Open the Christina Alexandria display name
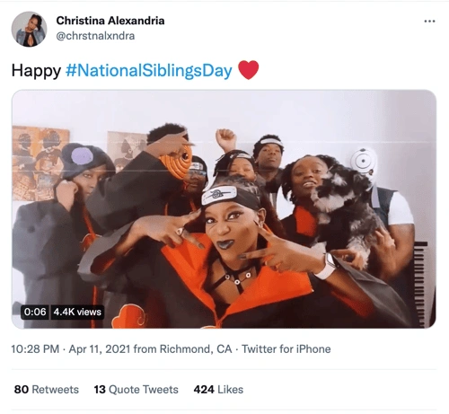The image size is (449, 414). coord(110,21)
